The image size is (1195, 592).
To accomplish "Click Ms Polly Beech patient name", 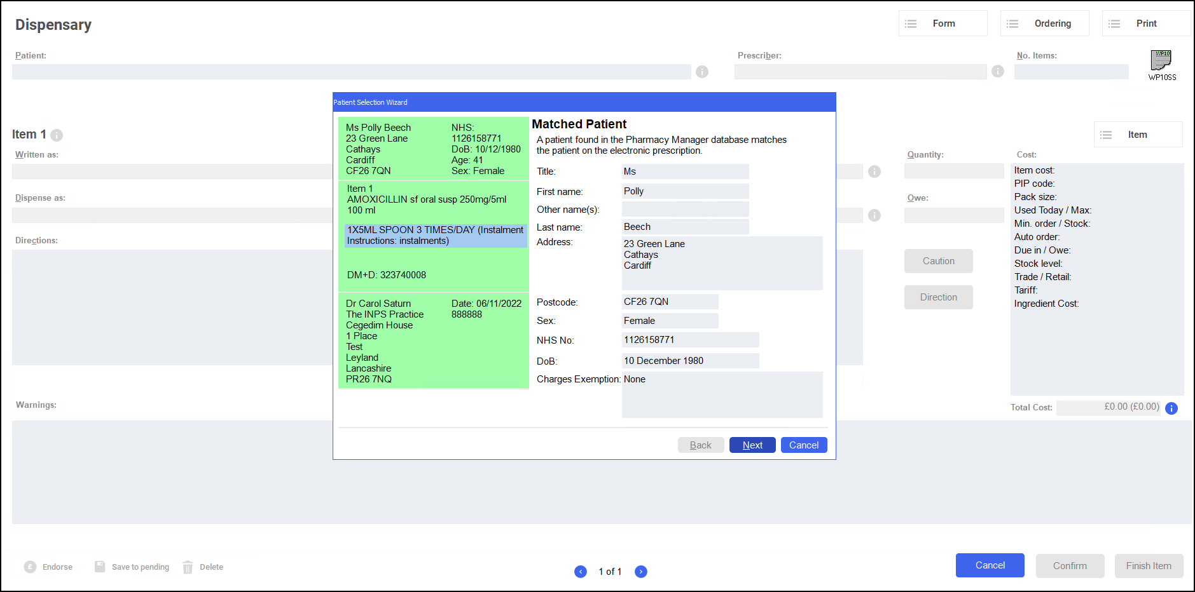I will click(378, 128).
